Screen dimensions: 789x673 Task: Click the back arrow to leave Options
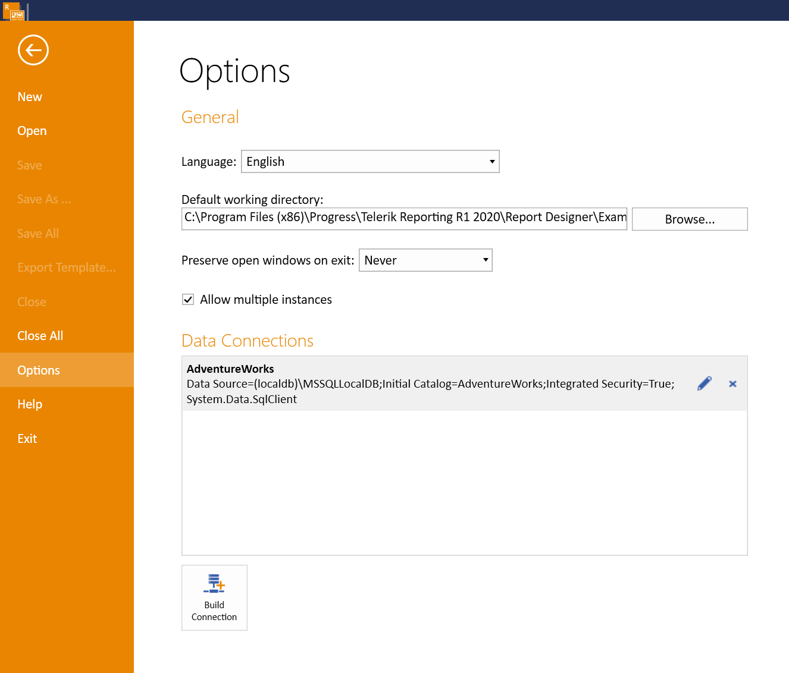pos(33,50)
